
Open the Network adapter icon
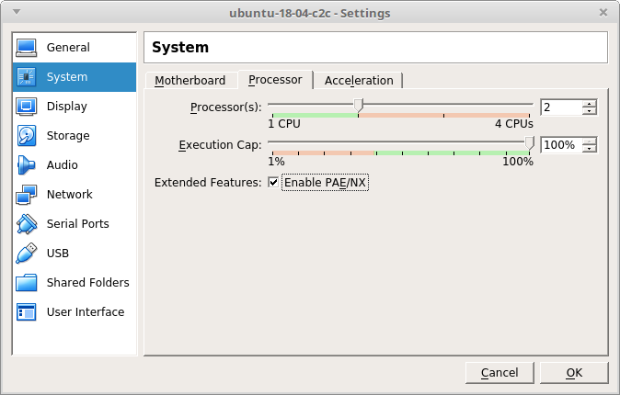click(27, 195)
